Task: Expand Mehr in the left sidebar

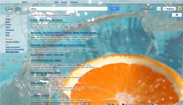Action: pyautogui.click(x=8, y=35)
